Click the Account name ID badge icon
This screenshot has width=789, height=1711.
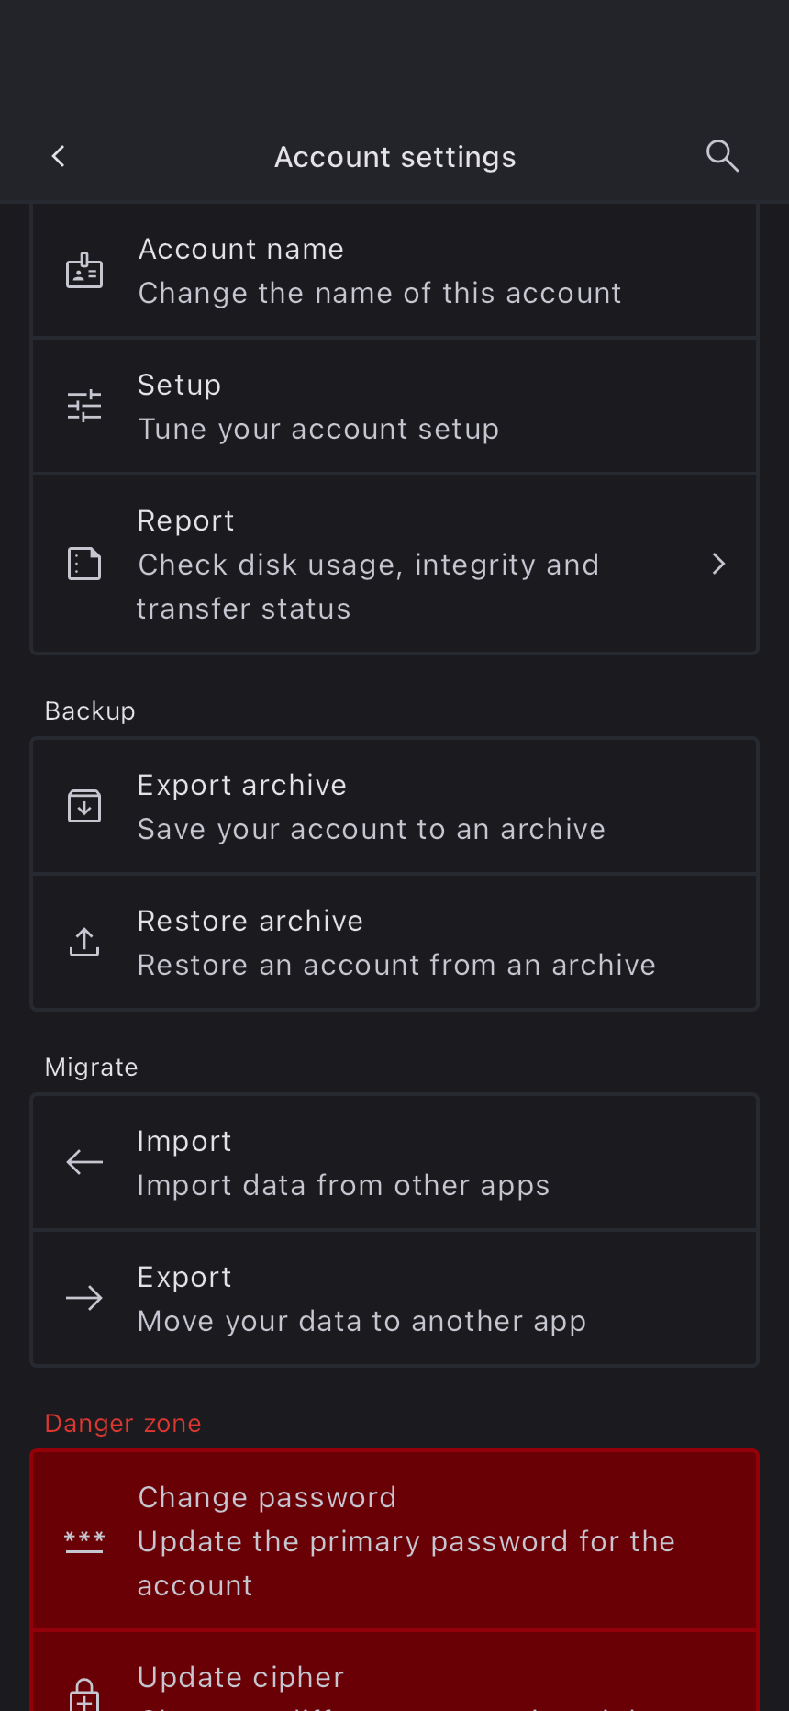tap(84, 271)
